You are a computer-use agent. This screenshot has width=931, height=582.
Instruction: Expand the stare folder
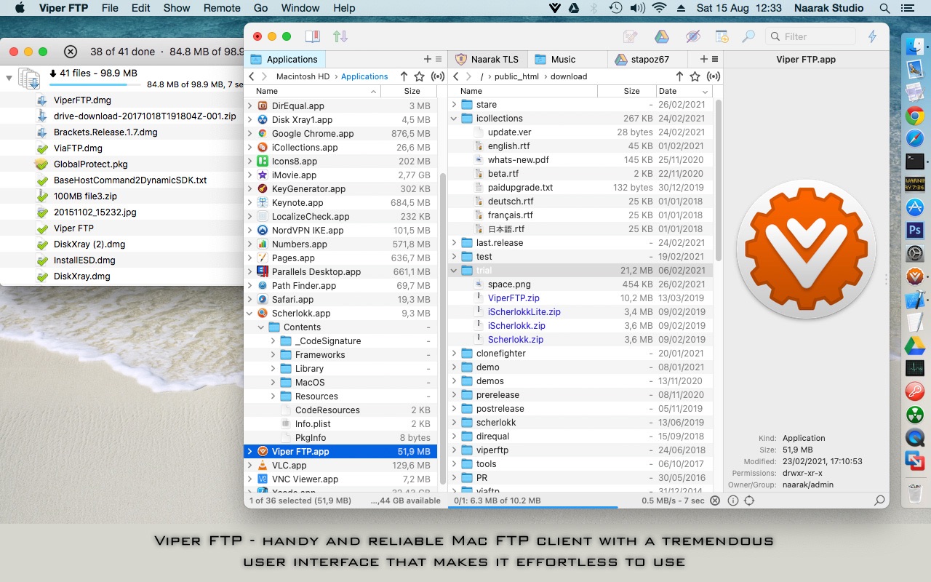coord(455,104)
